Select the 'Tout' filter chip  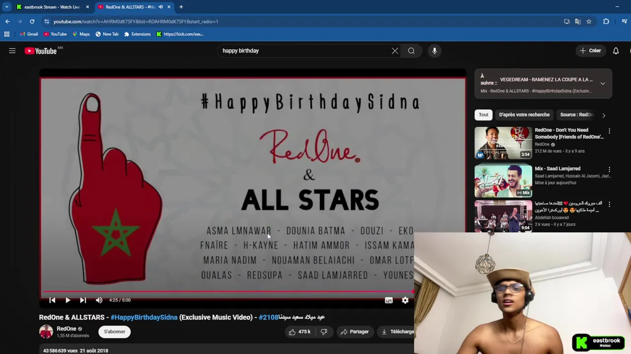point(483,115)
